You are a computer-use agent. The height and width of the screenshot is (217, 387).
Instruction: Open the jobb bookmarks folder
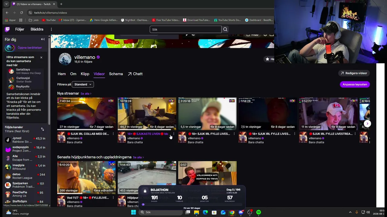tap(34, 20)
